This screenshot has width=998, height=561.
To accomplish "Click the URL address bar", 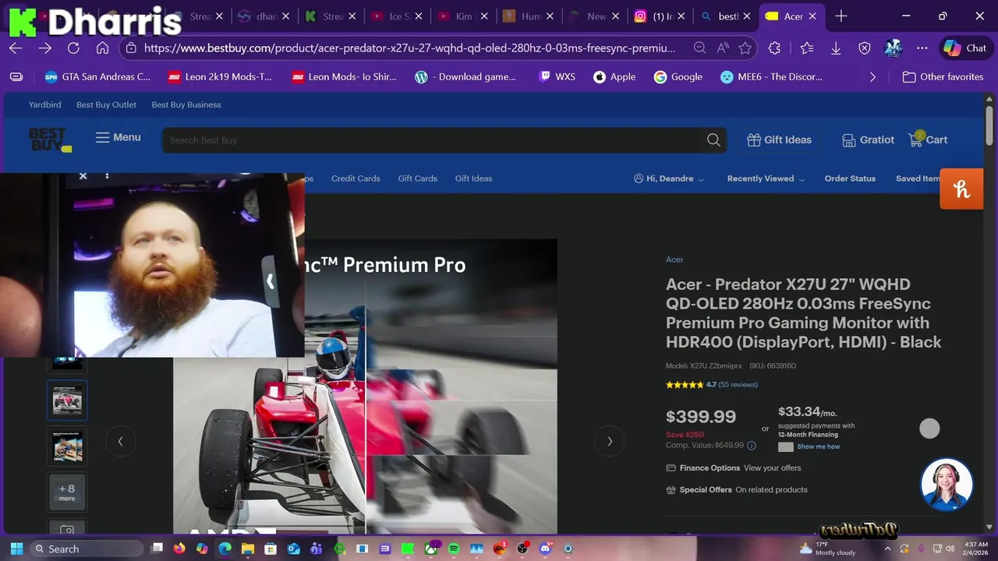I will 409,48.
